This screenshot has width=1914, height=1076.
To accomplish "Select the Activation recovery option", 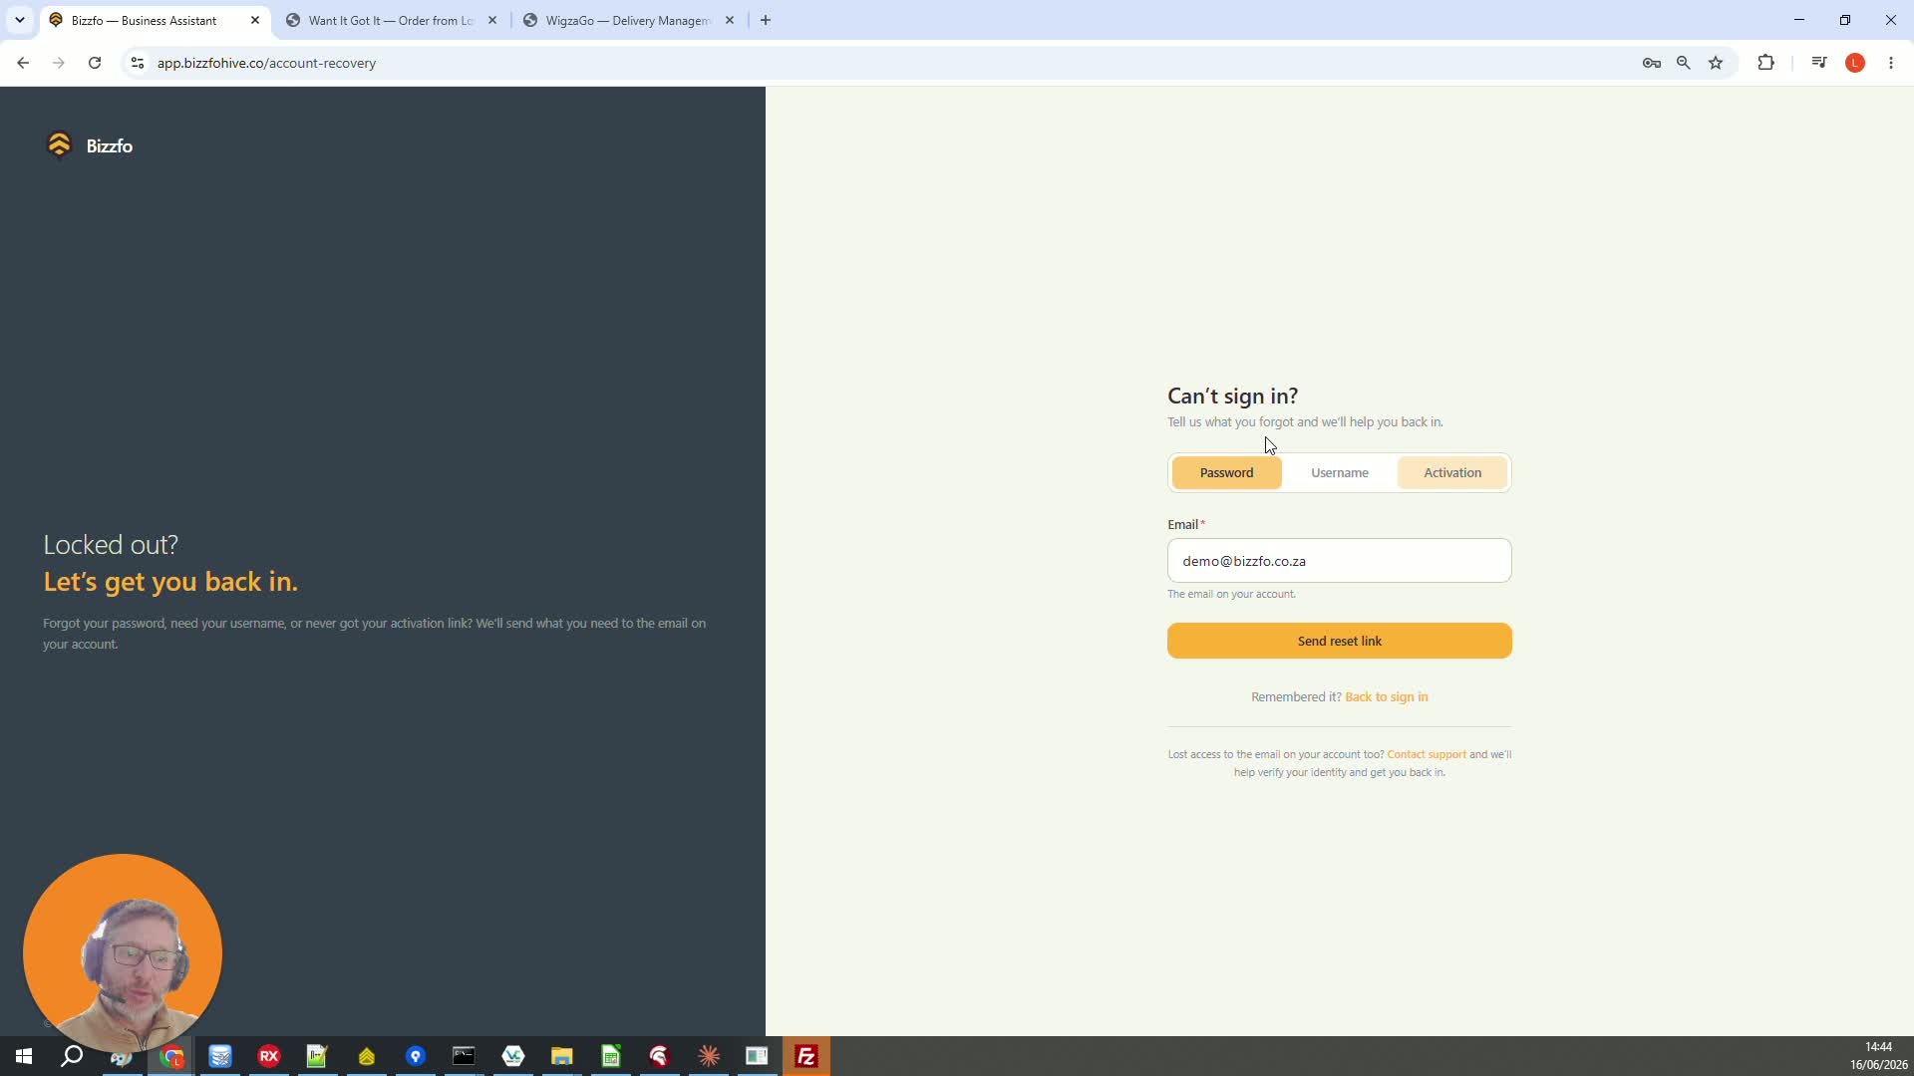I will tap(1452, 473).
